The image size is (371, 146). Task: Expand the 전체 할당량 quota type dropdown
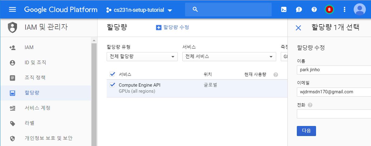tap(142, 56)
